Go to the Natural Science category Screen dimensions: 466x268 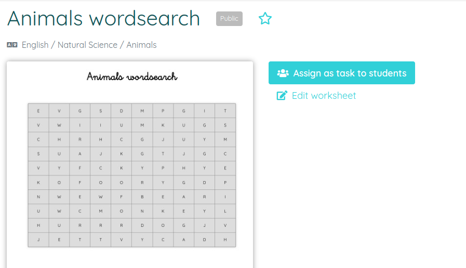point(87,45)
